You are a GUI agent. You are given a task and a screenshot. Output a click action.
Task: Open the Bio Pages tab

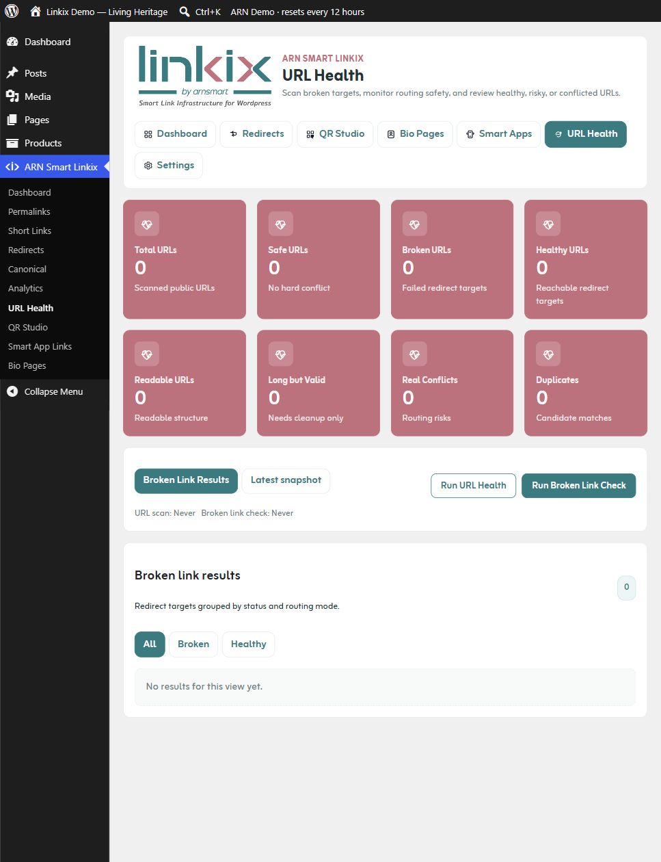[415, 134]
